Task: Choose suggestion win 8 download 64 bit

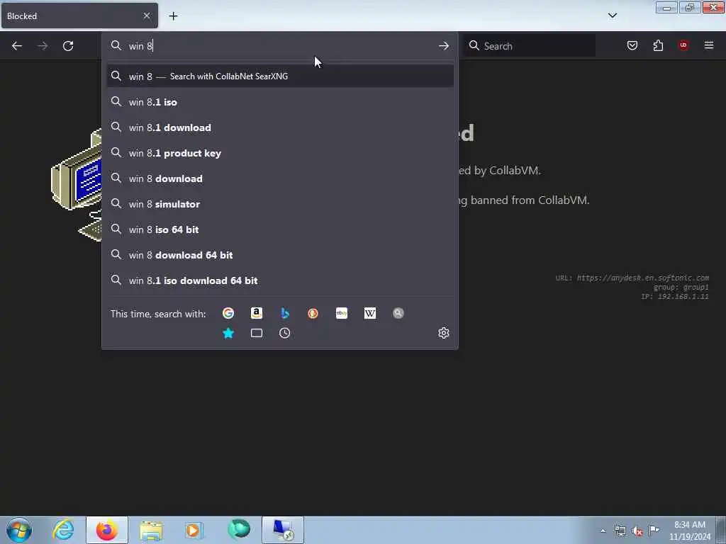Action: tap(279, 254)
